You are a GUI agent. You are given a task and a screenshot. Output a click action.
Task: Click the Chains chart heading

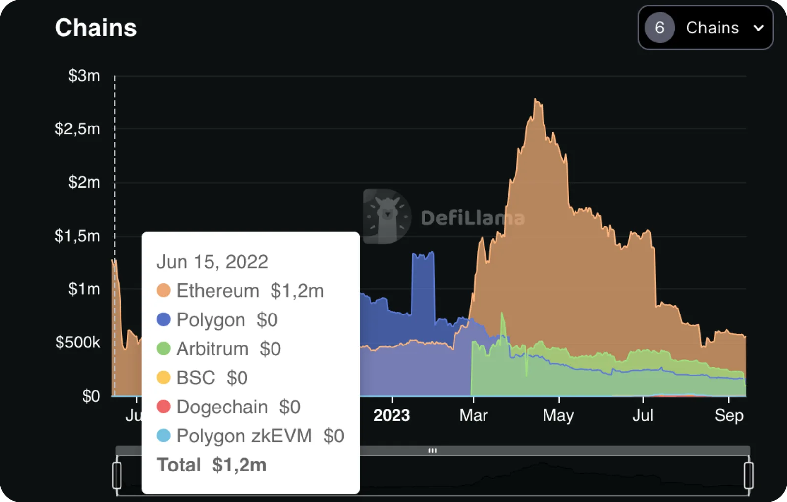(96, 28)
